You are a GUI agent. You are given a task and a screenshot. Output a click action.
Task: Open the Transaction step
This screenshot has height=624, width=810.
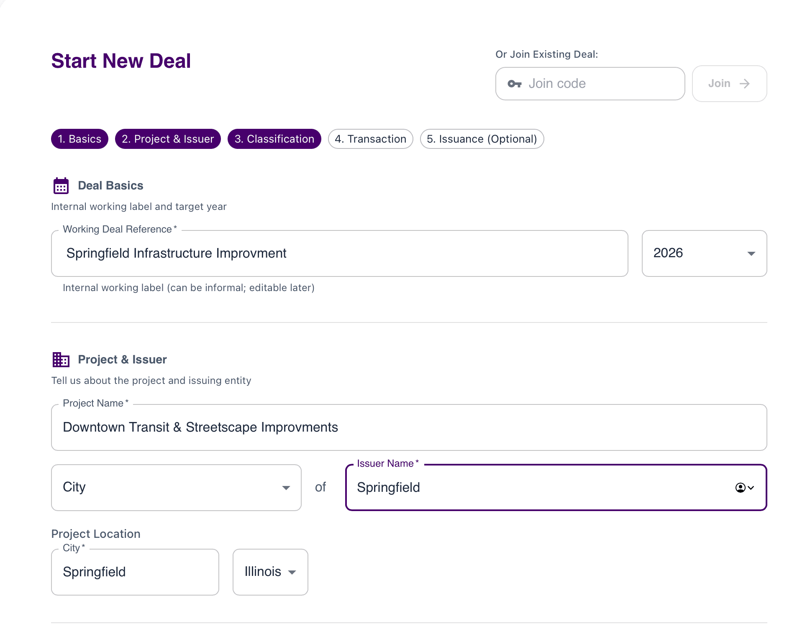tap(370, 139)
